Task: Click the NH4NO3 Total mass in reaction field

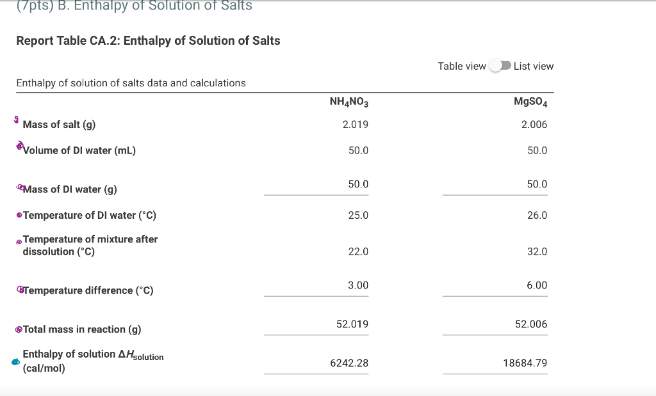Action: 316,324
